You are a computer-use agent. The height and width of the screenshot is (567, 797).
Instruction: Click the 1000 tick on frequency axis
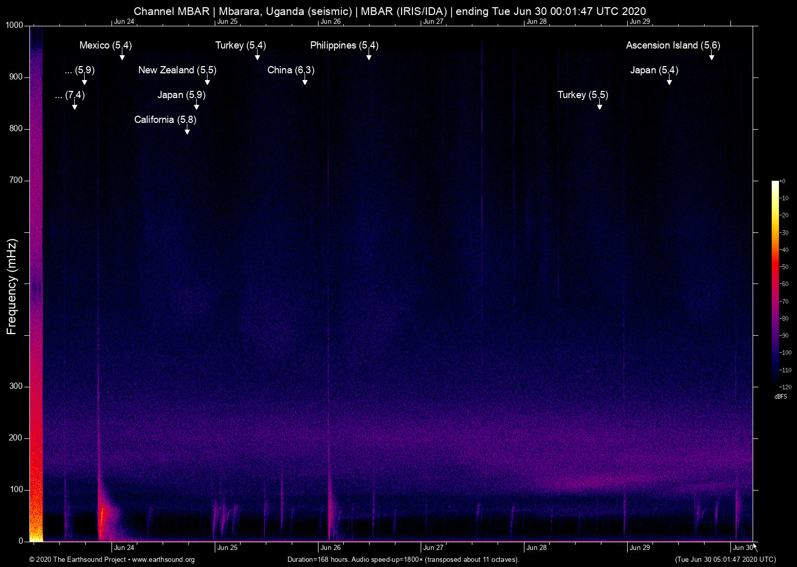pyautogui.click(x=14, y=25)
